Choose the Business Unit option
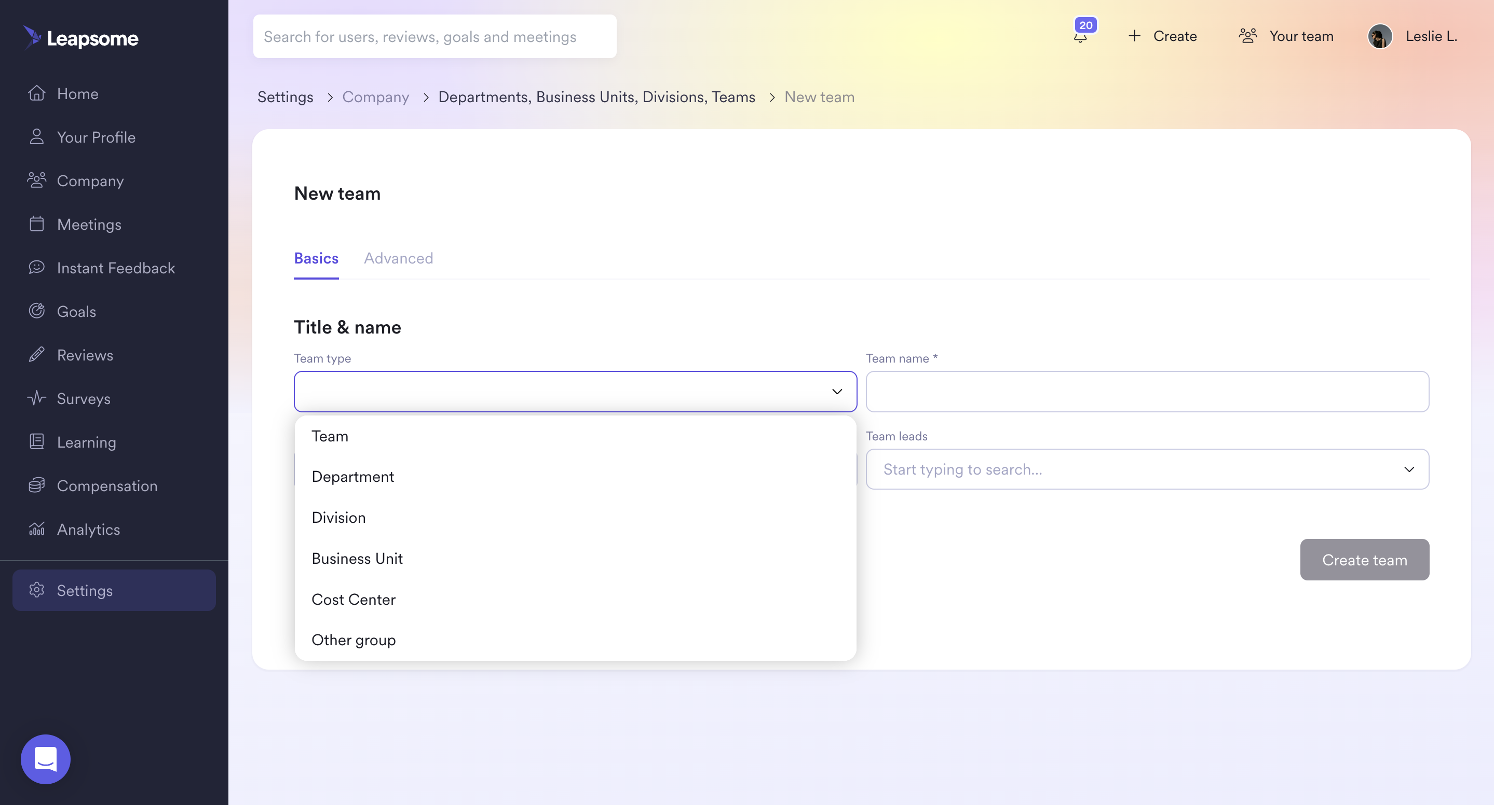 tap(357, 558)
